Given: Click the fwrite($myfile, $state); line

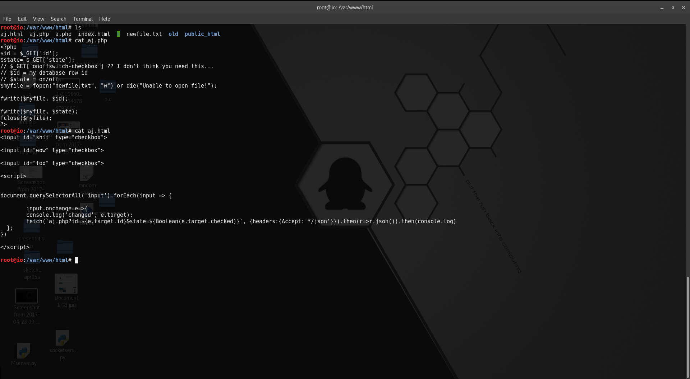Looking at the screenshot, I should point(39,112).
